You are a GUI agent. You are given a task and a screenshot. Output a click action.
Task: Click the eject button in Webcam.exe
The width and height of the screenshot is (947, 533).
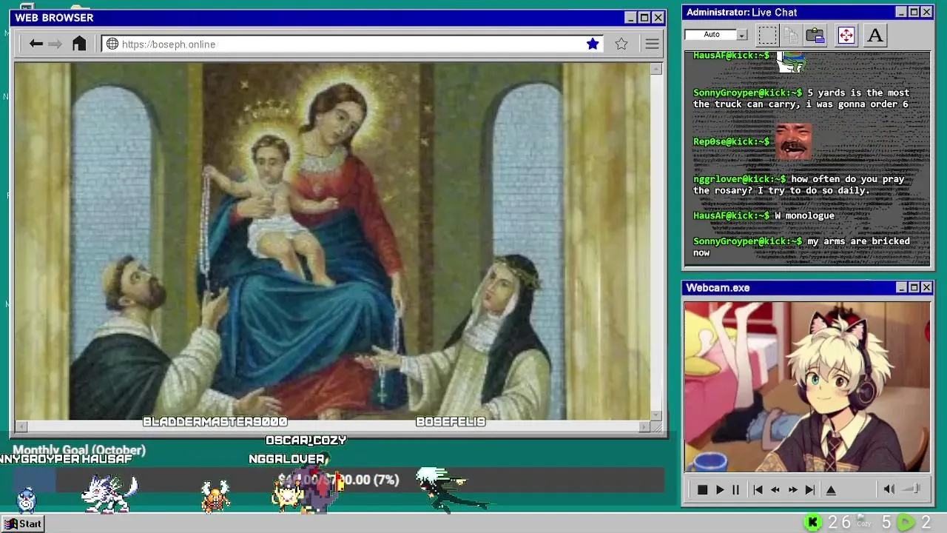tap(831, 489)
